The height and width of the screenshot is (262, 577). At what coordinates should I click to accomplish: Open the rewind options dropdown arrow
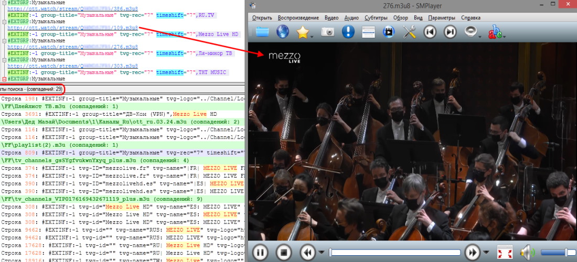pyautogui.click(x=321, y=253)
